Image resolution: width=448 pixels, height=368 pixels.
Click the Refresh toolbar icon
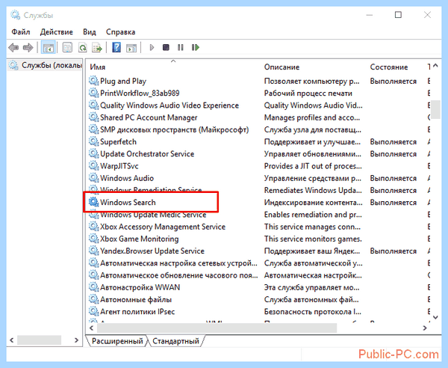click(x=83, y=48)
